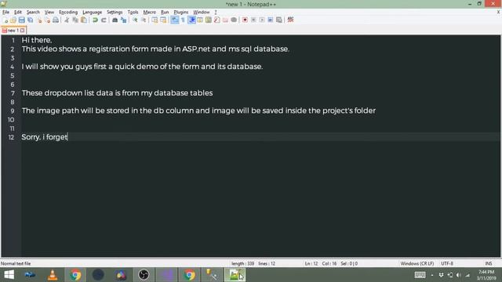
Task: Open the Settings menu
Action: 115,13
